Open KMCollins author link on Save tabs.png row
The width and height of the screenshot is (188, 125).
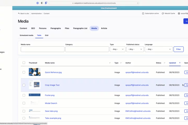click(138, 111)
